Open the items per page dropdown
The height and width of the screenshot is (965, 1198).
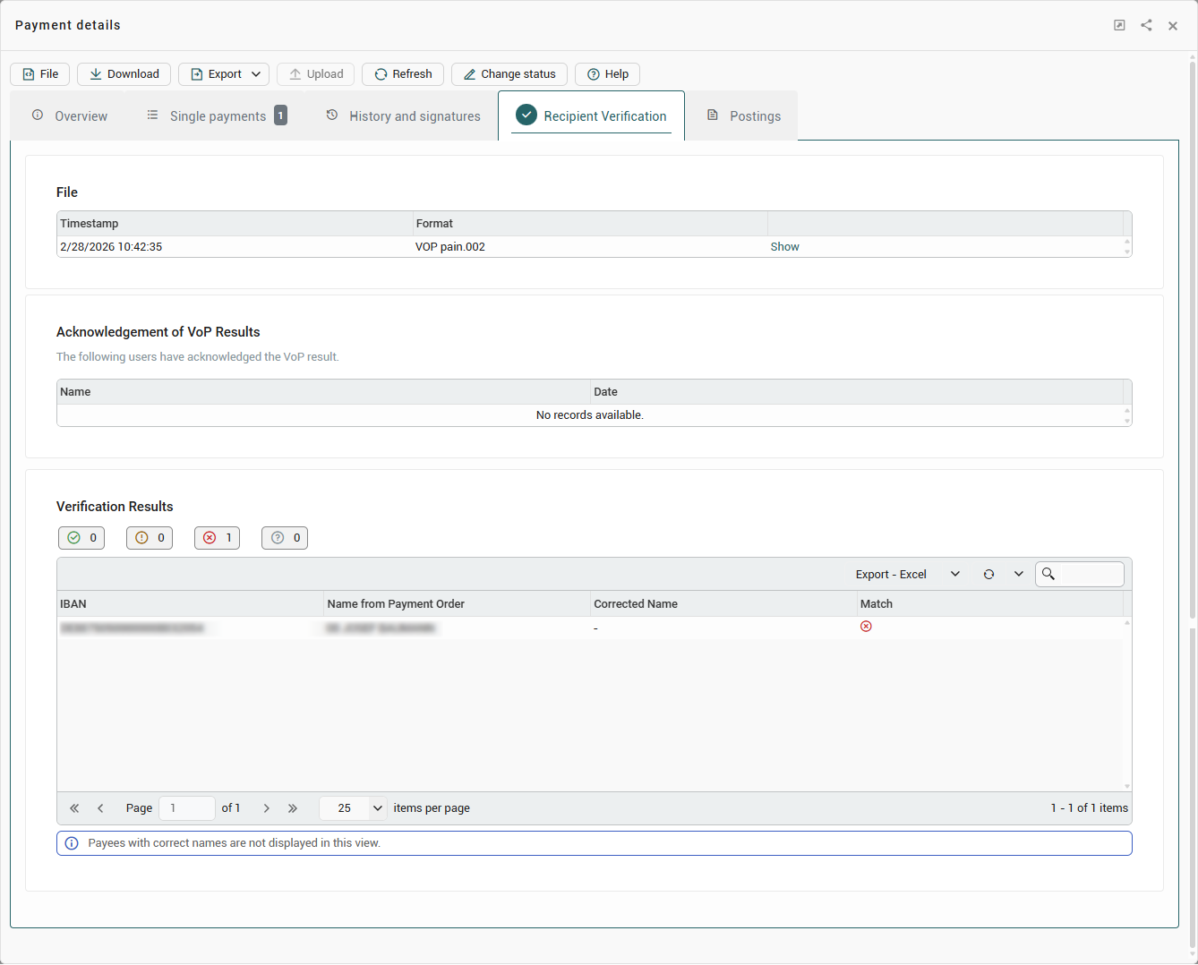tap(354, 808)
